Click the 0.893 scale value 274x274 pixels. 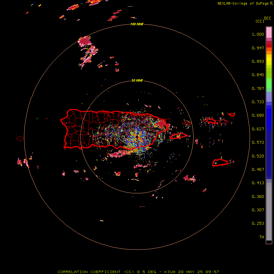tap(258, 61)
